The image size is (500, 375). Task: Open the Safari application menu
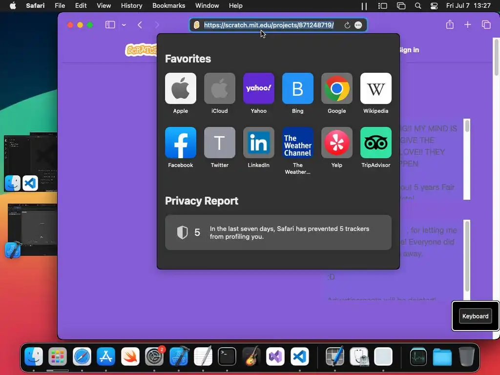35,6
